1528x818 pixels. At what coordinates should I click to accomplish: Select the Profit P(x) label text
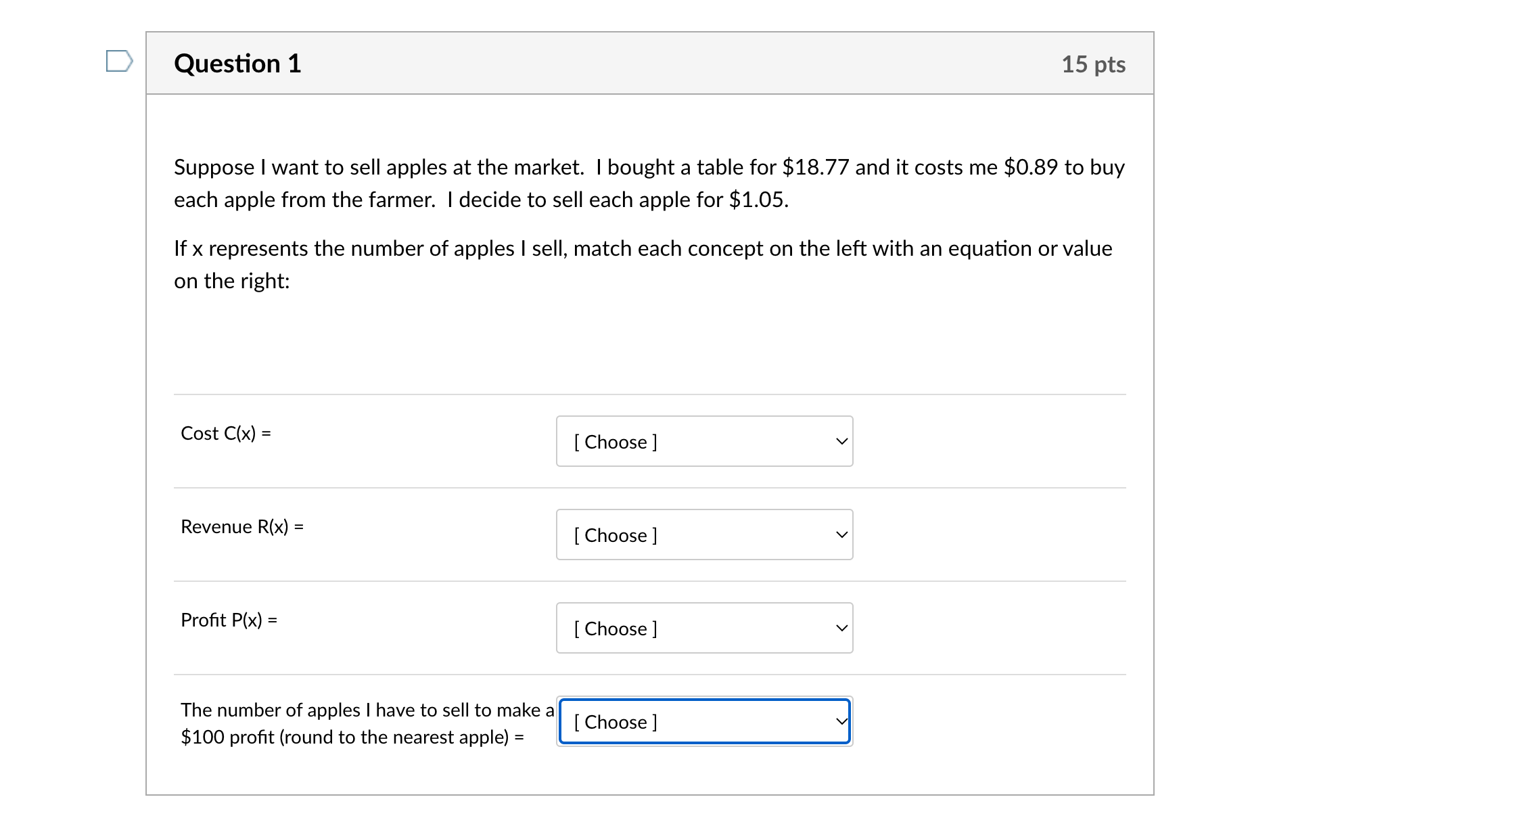click(231, 620)
